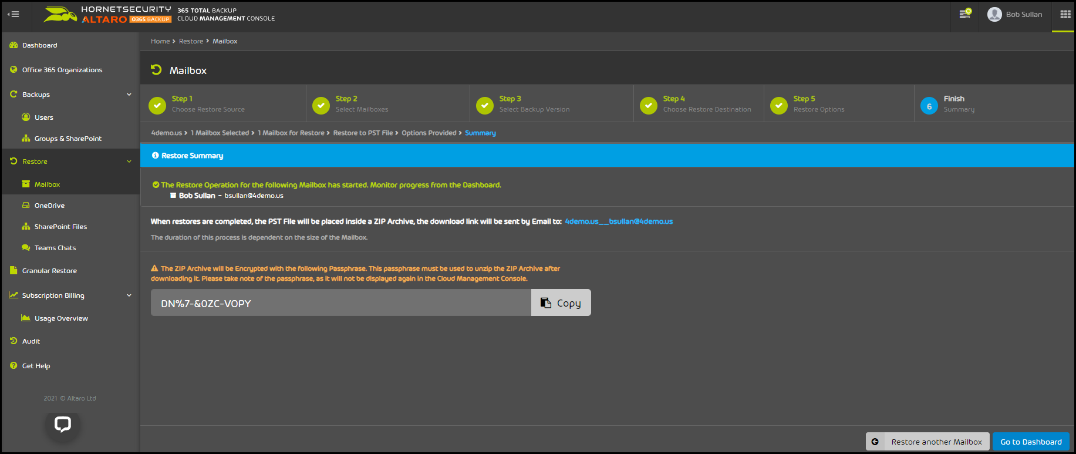Click the Subscription Billing chart icon

[x=14, y=295]
